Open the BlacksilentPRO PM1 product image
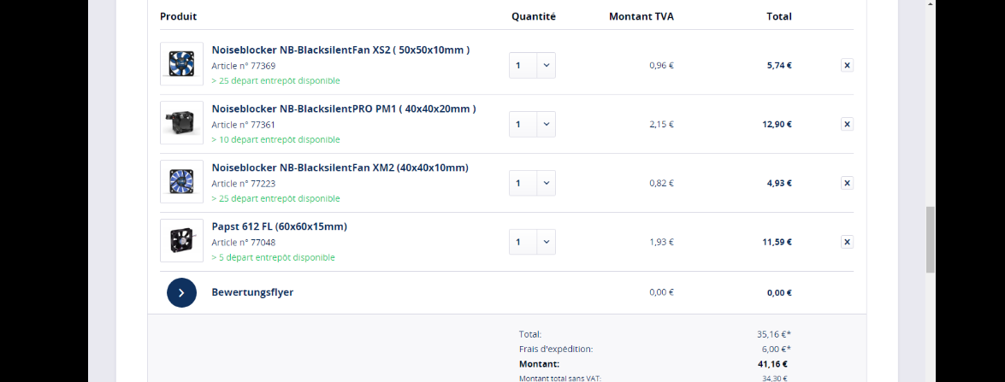 [181, 123]
